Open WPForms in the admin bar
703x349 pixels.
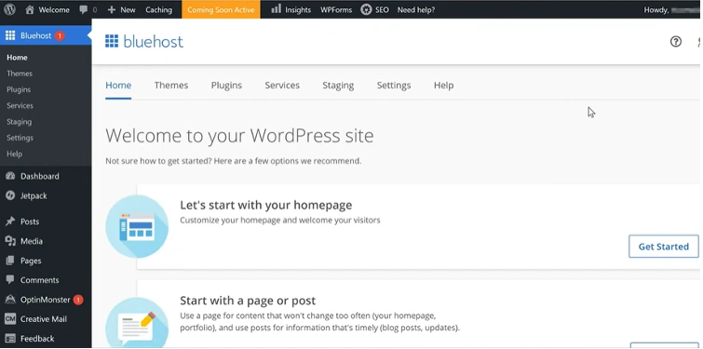(336, 9)
